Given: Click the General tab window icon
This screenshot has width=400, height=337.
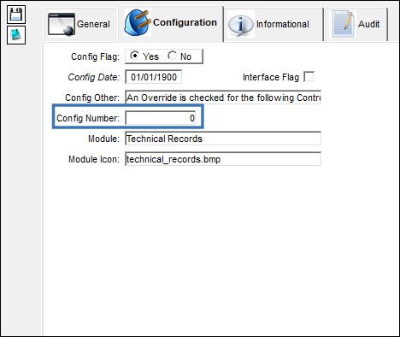Looking at the screenshot, I should [62, 24].
